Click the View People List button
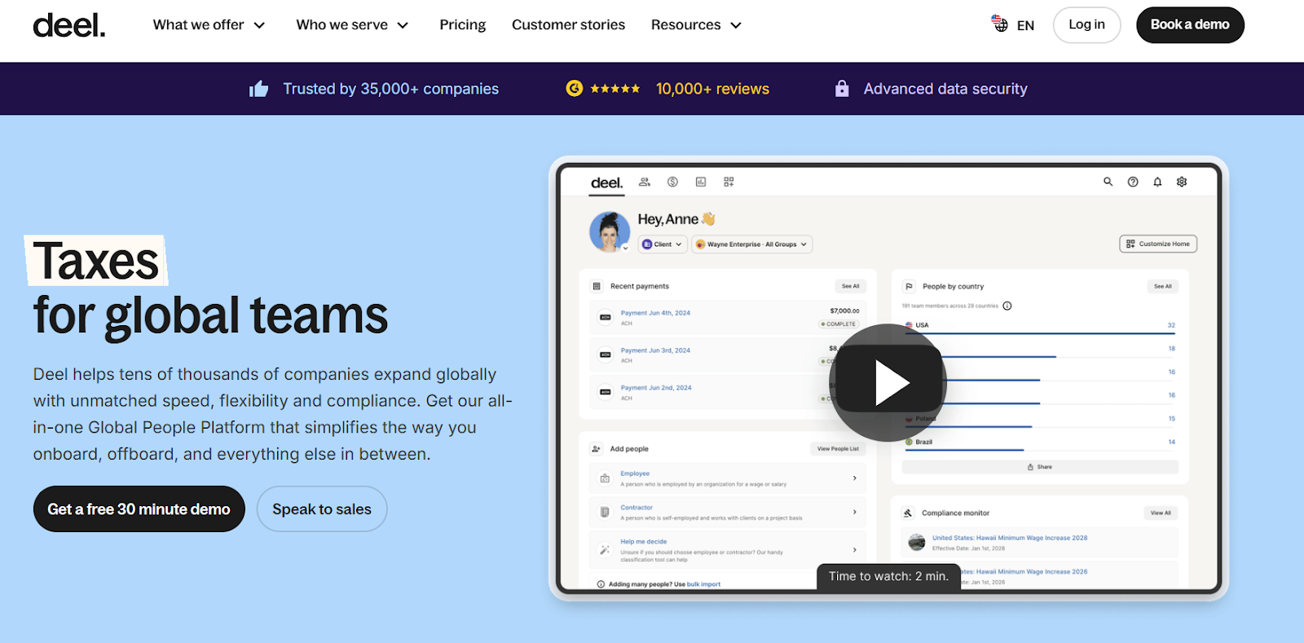Image resolution: width=1304 pixels, height=643 pixels. 838,449
